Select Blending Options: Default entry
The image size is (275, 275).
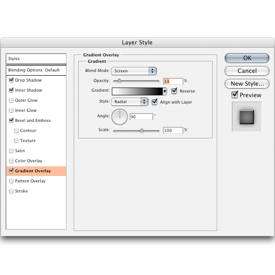(36, 70)
